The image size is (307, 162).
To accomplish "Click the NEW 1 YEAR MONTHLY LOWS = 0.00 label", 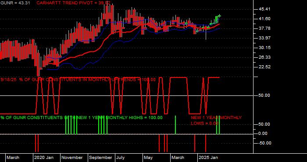I will (216, 120).
